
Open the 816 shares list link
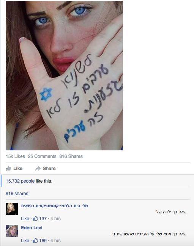17,194
